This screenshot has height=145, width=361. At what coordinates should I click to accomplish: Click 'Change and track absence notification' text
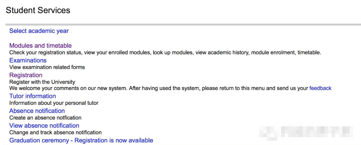point(55,133)
